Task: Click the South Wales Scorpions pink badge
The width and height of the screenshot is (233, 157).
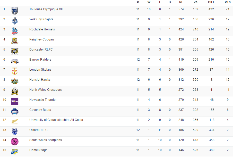Action: click(x=15, y=142)
